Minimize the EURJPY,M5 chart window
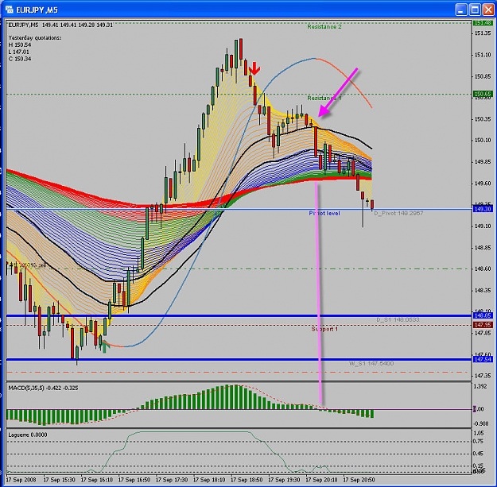 point(461,10)
